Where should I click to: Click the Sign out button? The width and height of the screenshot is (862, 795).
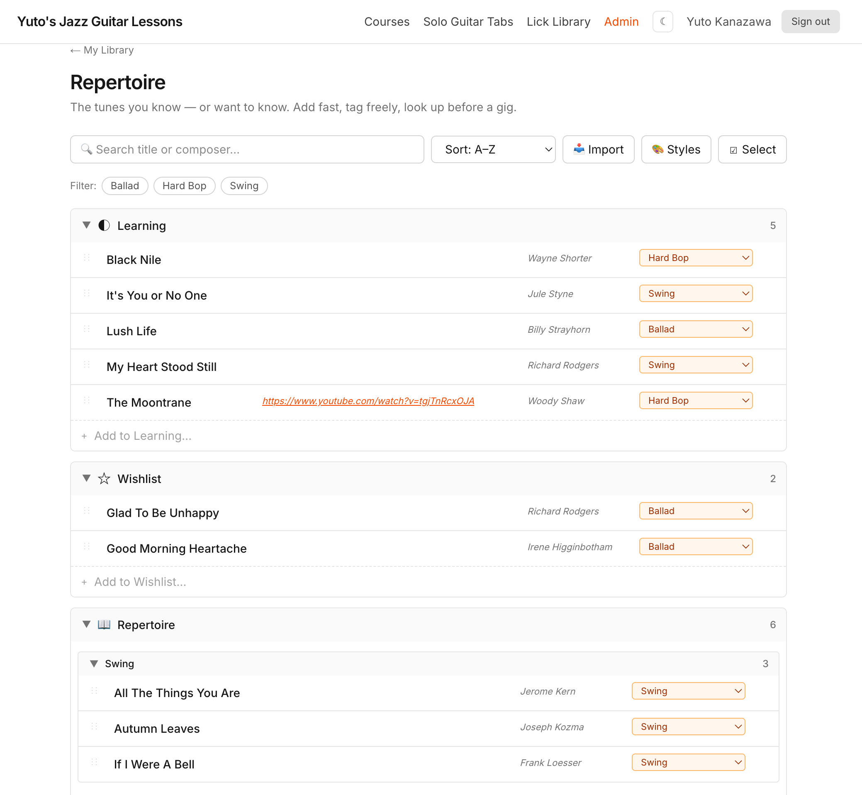click(811, 22)
